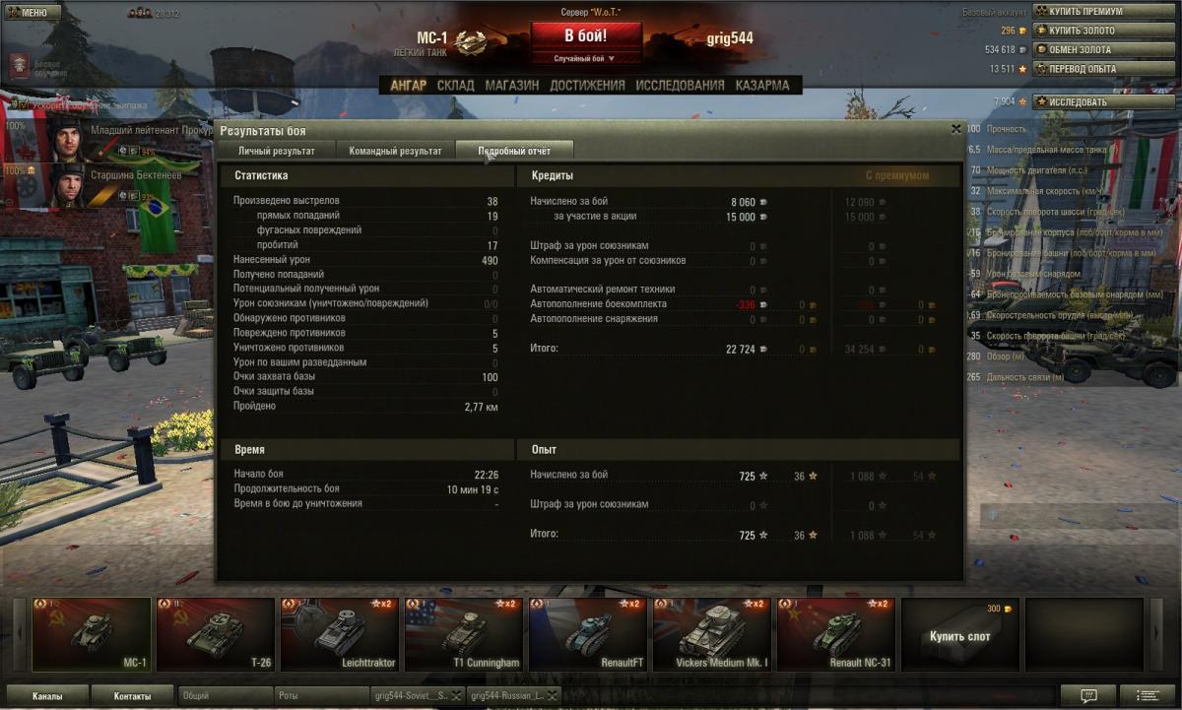This screenshot has height=710, width=1182.
Task: Click the Купить премиум button
Action: tap(1102, 11)
